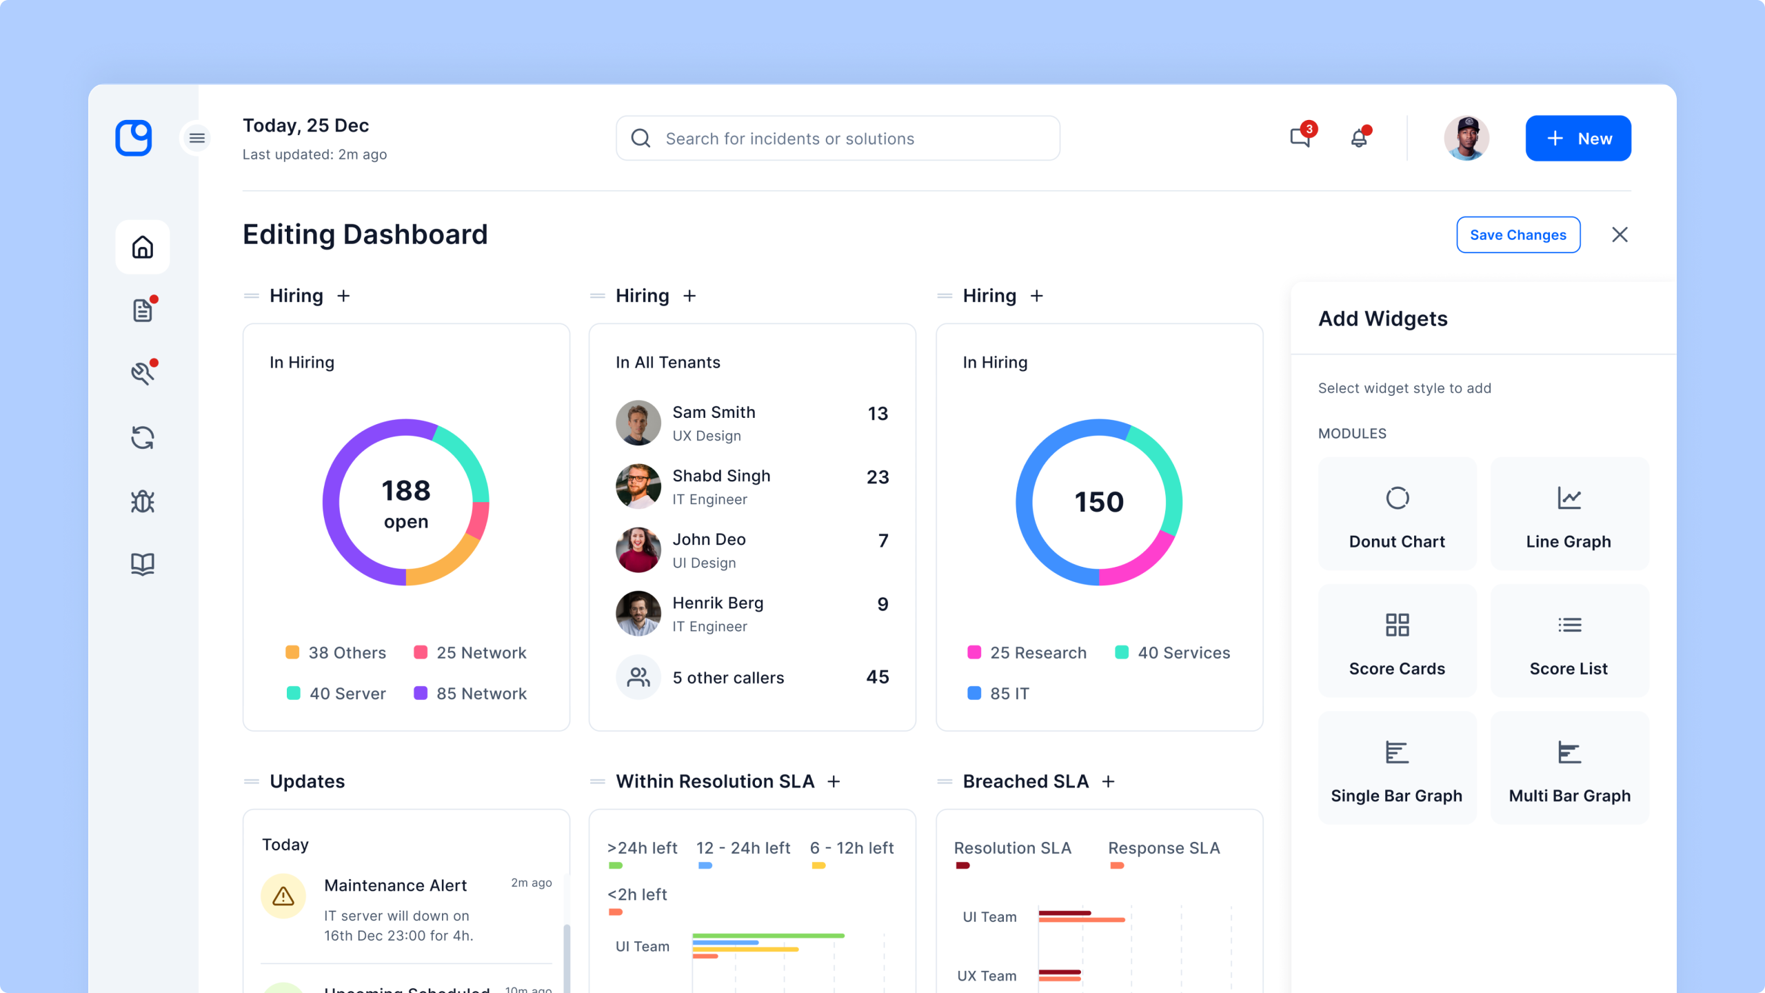
Task: Click the >24h left legend item
Action: [642, 854]
